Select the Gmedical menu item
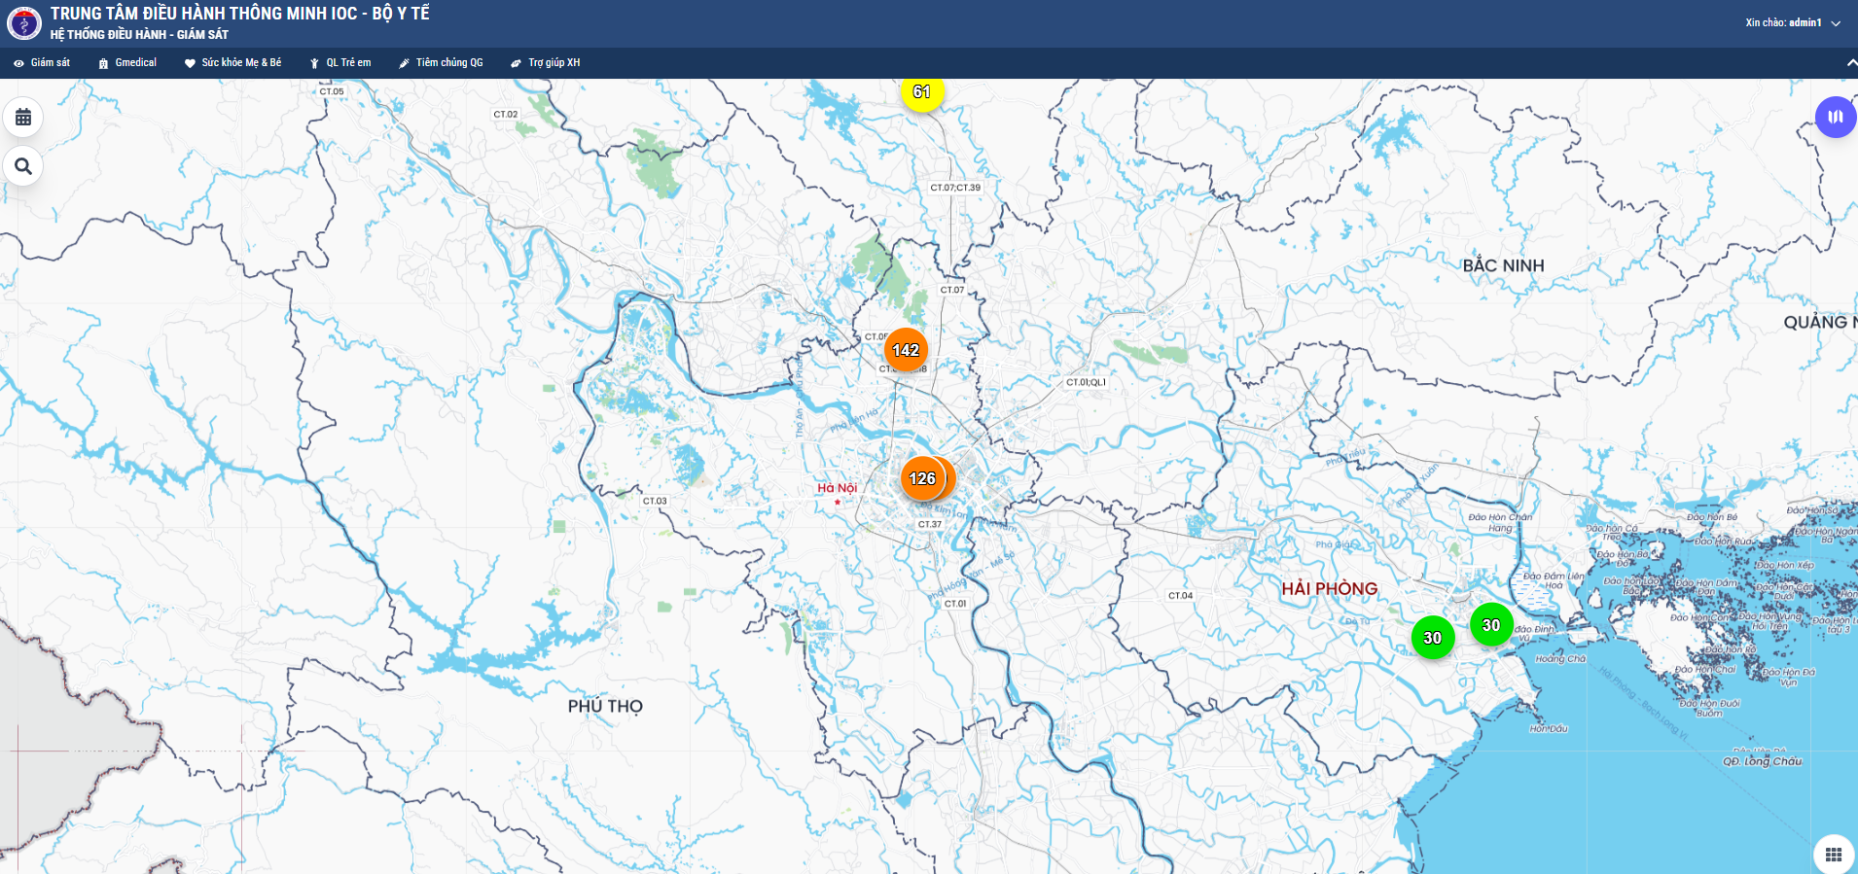This screenshot has height=874, width=1858. tap(135, 63)
